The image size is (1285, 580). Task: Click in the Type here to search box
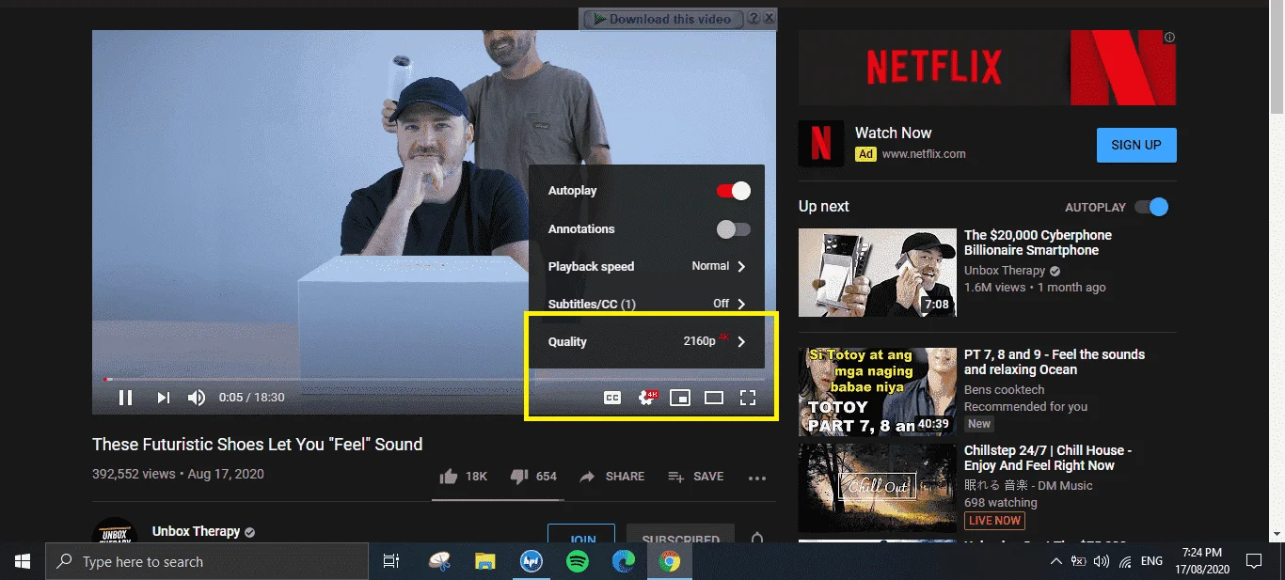pyautogui.click(x=207, y=561)
